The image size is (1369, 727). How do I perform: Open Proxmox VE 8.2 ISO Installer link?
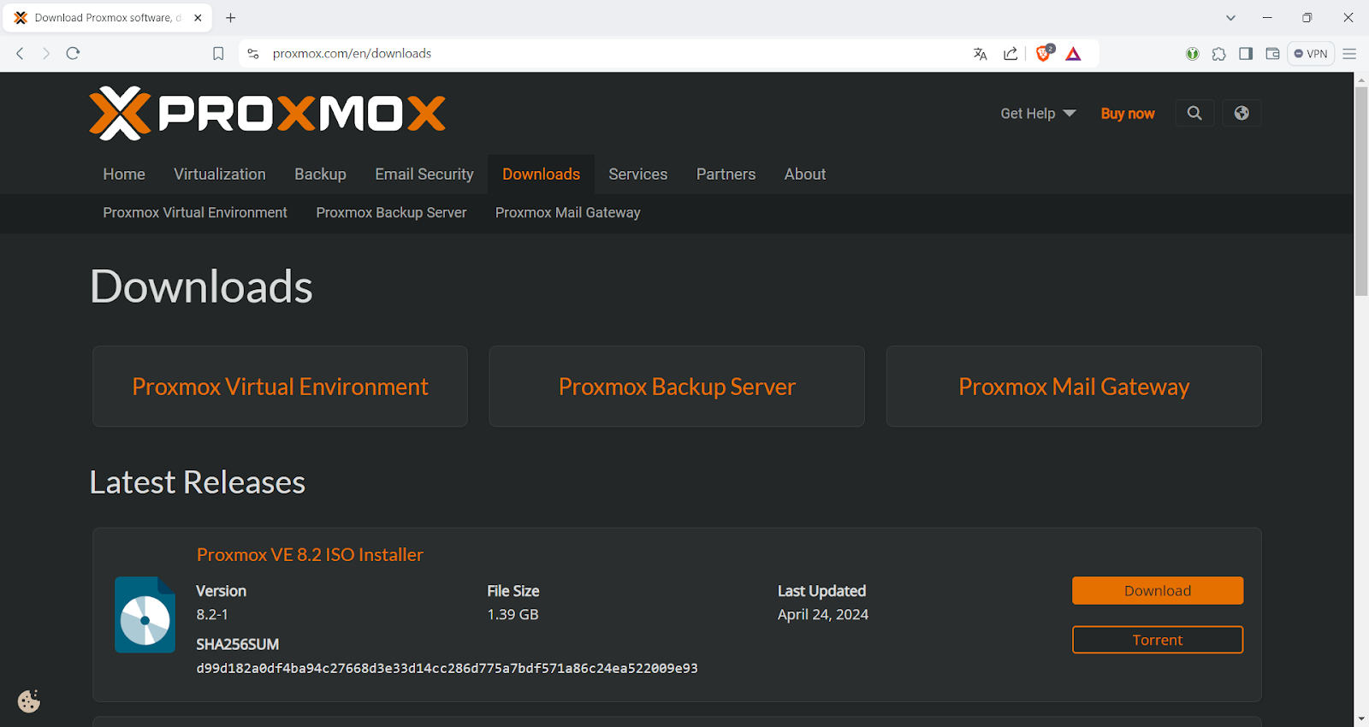pyautogui.click(x=310, y=555)
